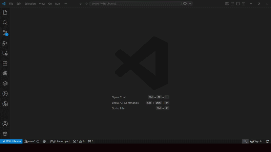
Task: Open the Manage gear menu
Action: [5, 134]
